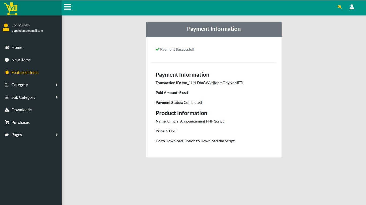Expand the Category chevron arrow
Image resolution: width=366 pixels, height=205 pixels.
(57, 85)
